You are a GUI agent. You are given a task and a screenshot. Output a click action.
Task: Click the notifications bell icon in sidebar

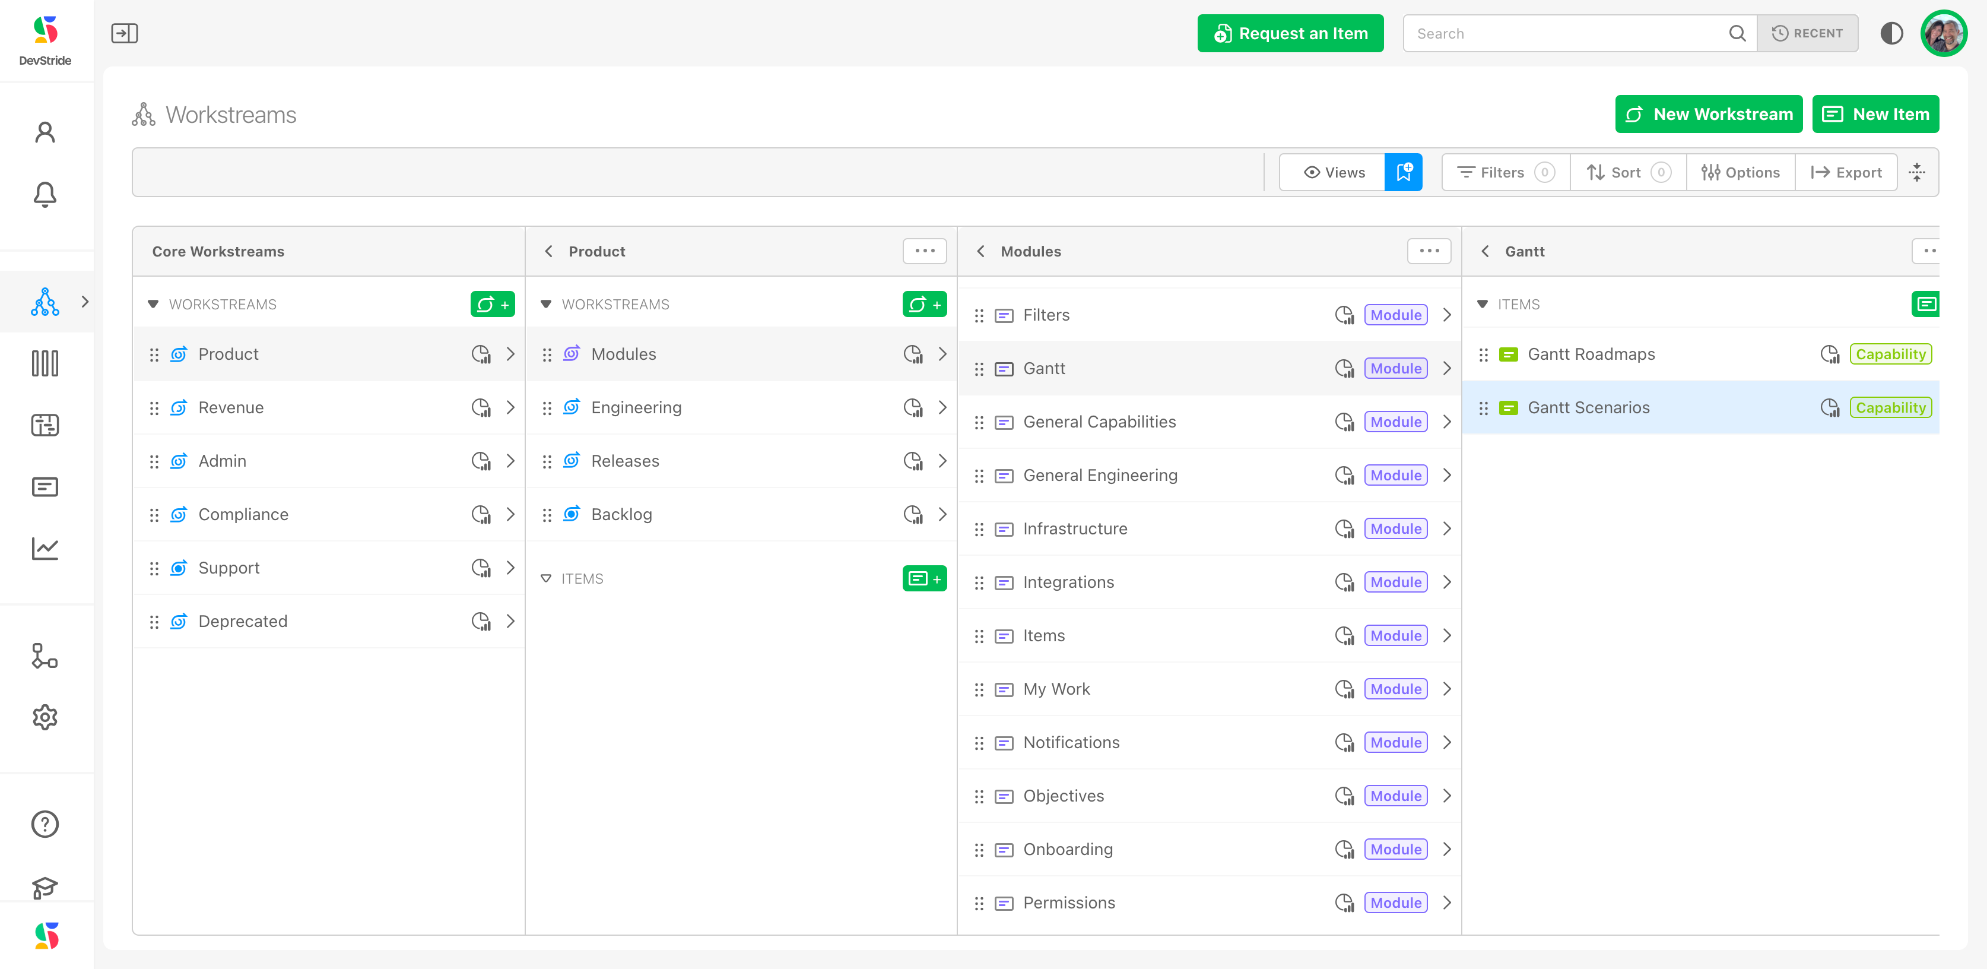click(45, 194)
